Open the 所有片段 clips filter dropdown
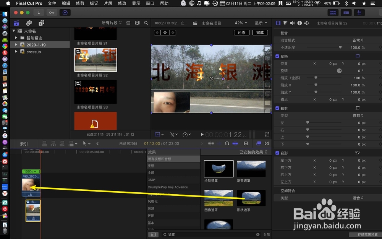Image resolution: width=382 pixels, height=239 pixels. [111, 23]
